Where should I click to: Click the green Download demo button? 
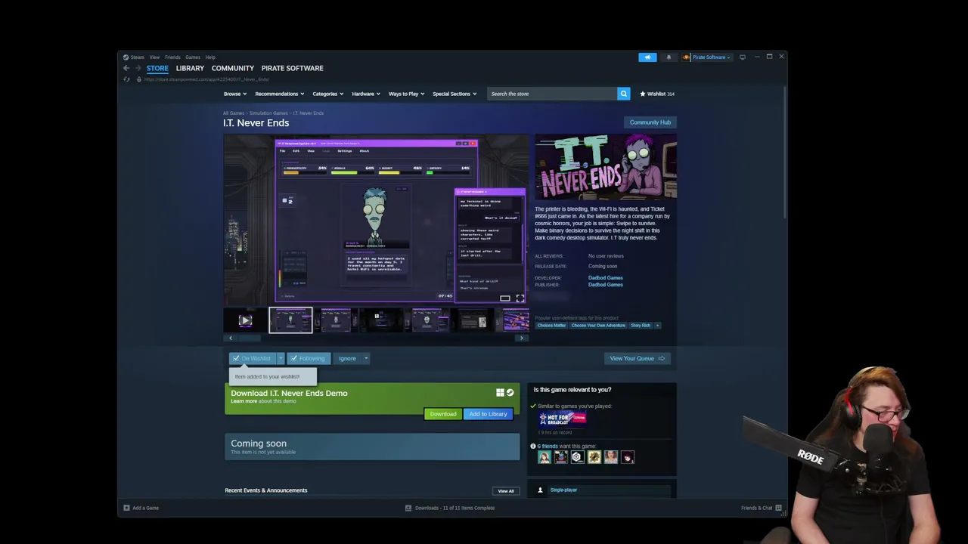tap(443, 414)
